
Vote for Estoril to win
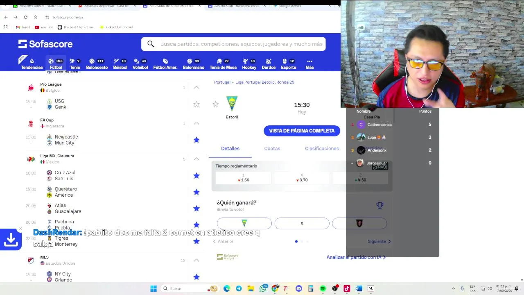[244, 223]
